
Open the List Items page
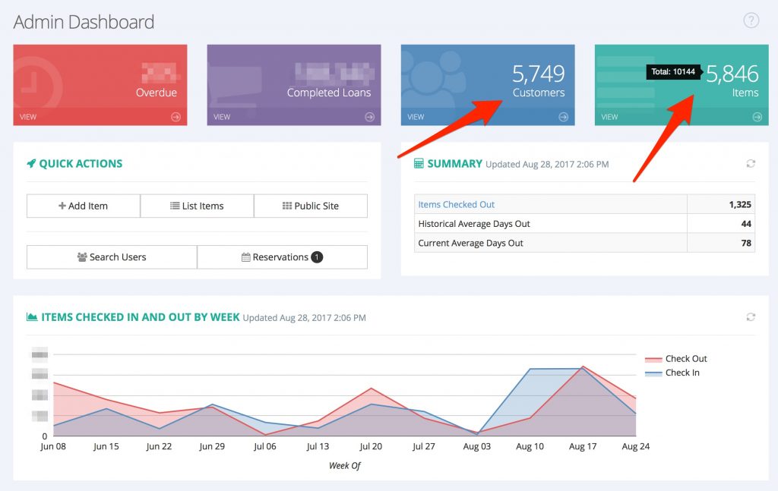pyautogui.click(x=197, y=206)
